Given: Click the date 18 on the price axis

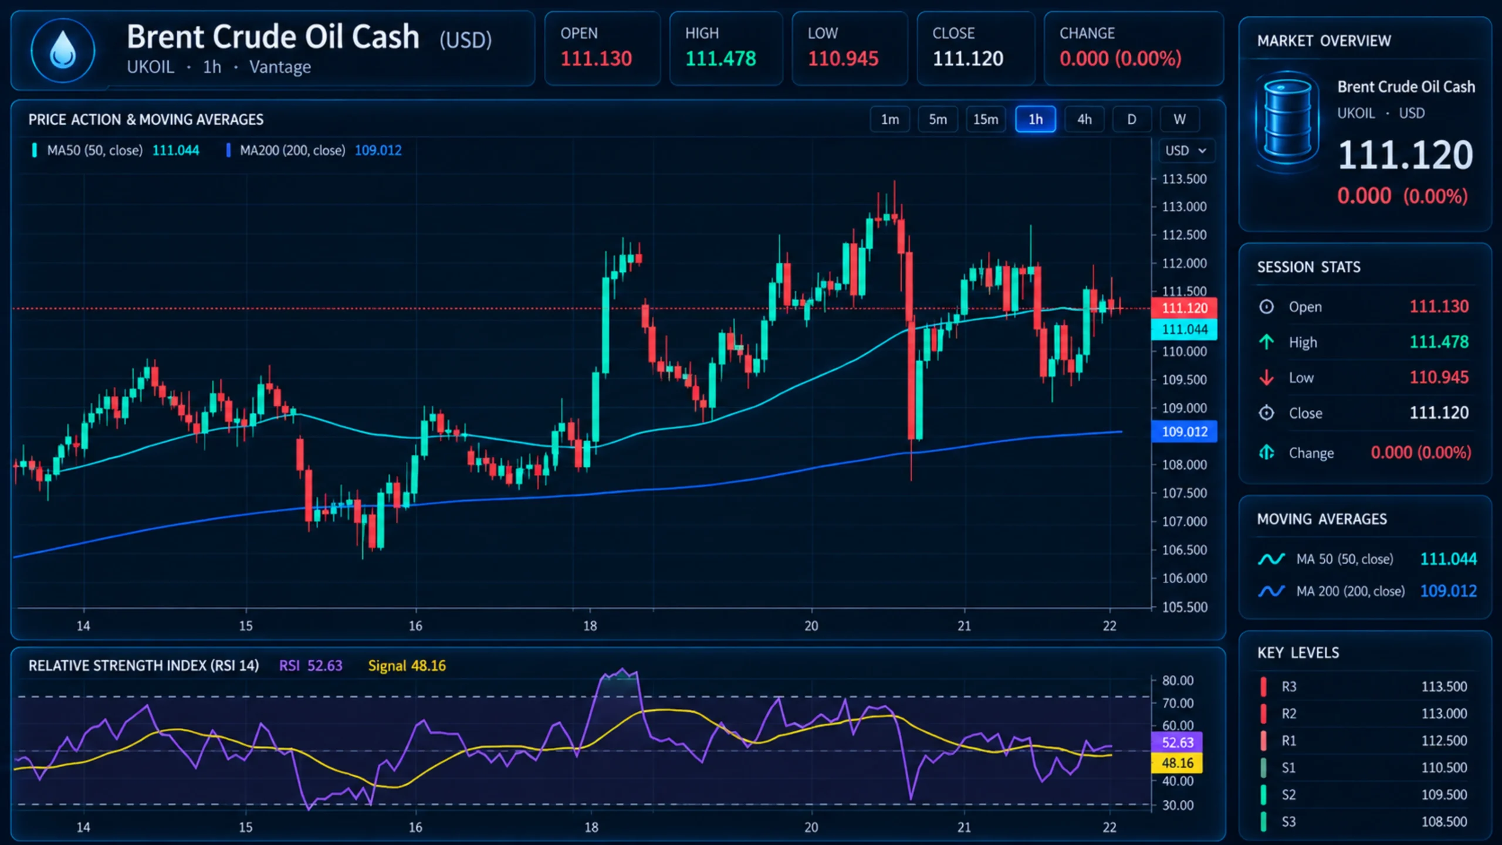Looking at the screenshot, I should click(x=590, y=626).
